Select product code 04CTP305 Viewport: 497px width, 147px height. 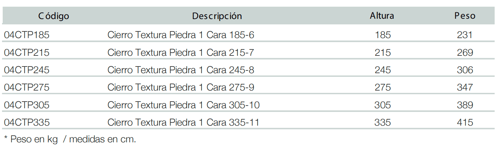(x=27, y=105)
